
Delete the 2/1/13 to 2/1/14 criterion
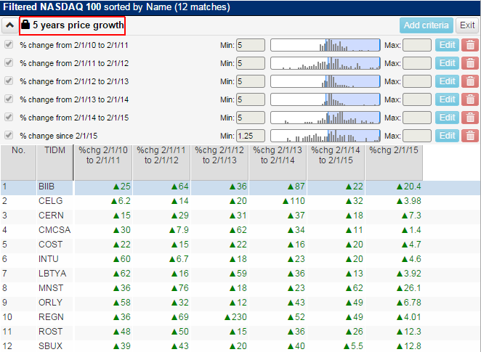(x=470, y=99)
